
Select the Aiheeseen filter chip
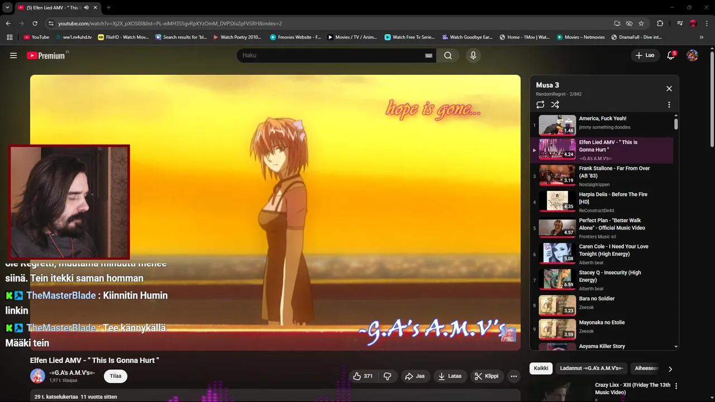coord(646,368)
